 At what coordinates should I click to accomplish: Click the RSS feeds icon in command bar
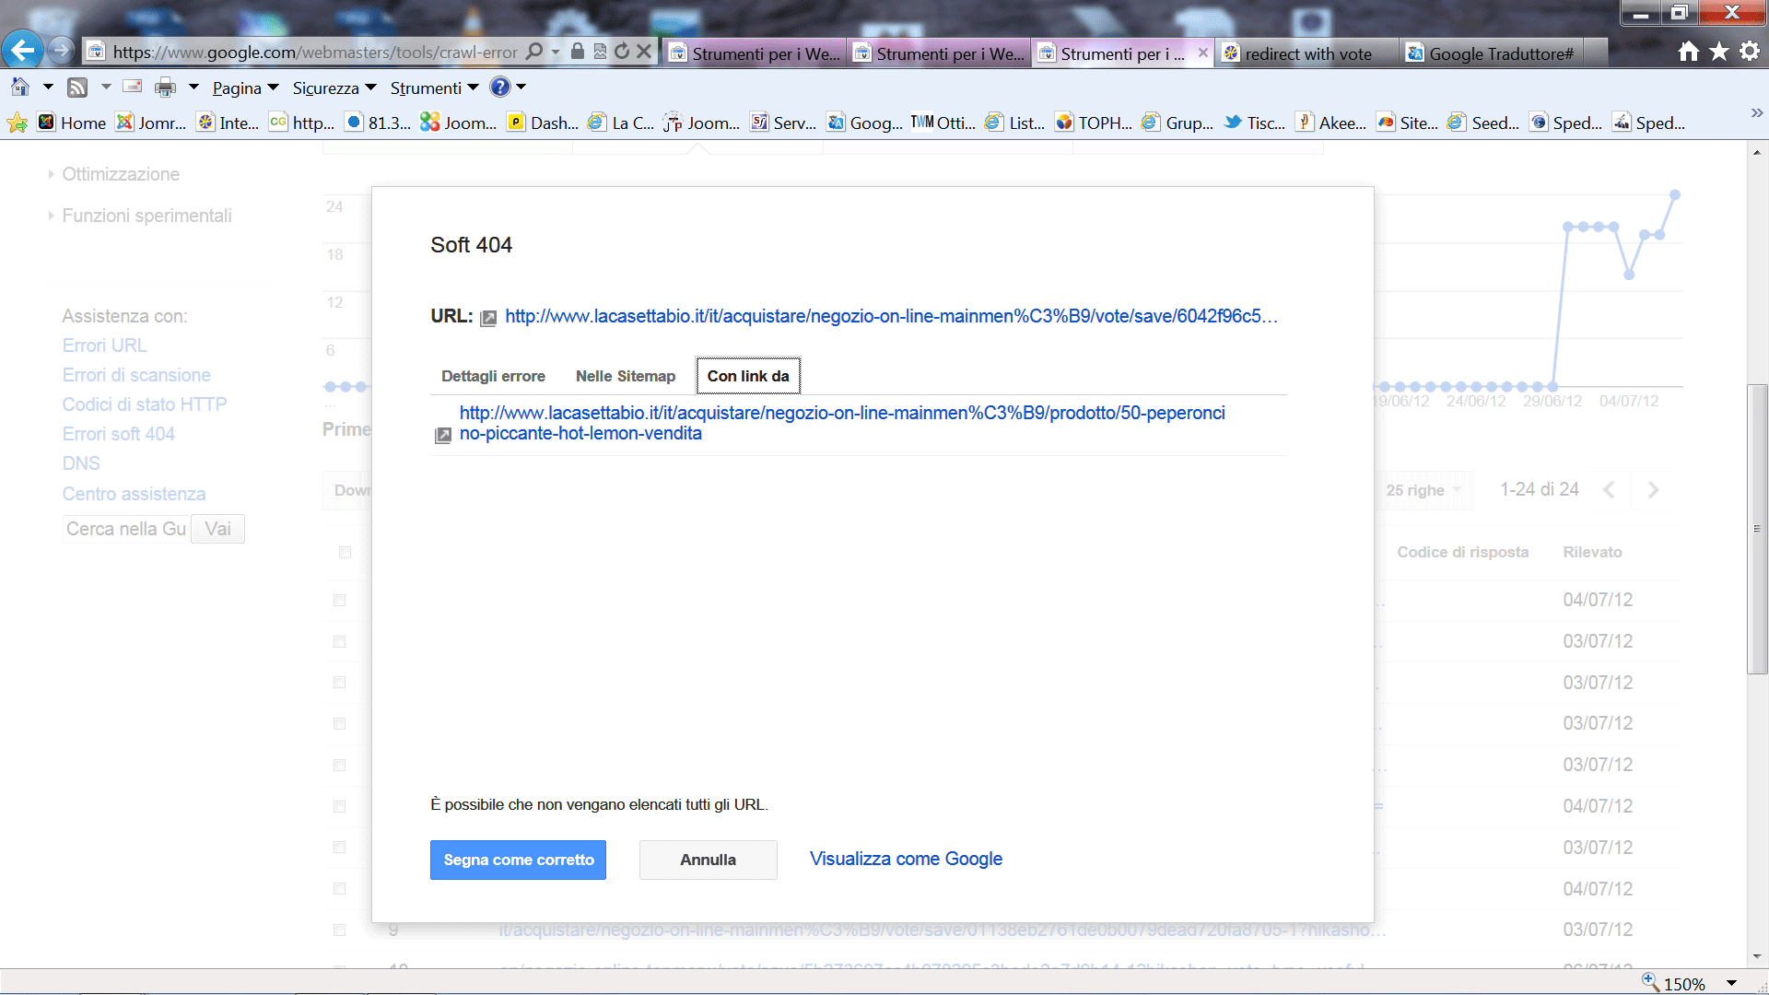point(78,88)
